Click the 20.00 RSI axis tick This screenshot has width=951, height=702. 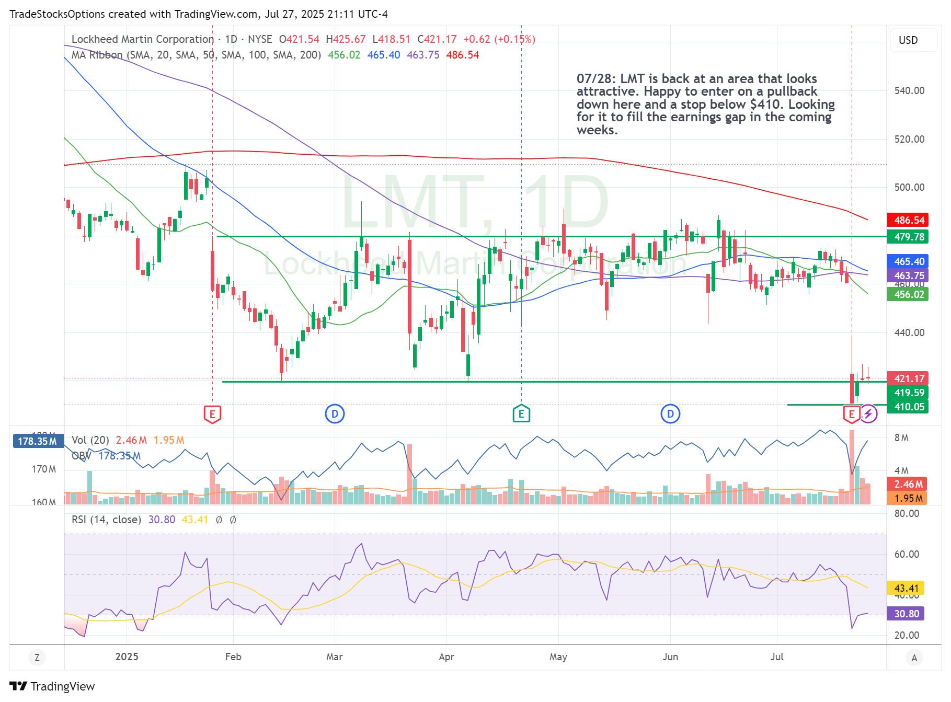tap(907, 636)
